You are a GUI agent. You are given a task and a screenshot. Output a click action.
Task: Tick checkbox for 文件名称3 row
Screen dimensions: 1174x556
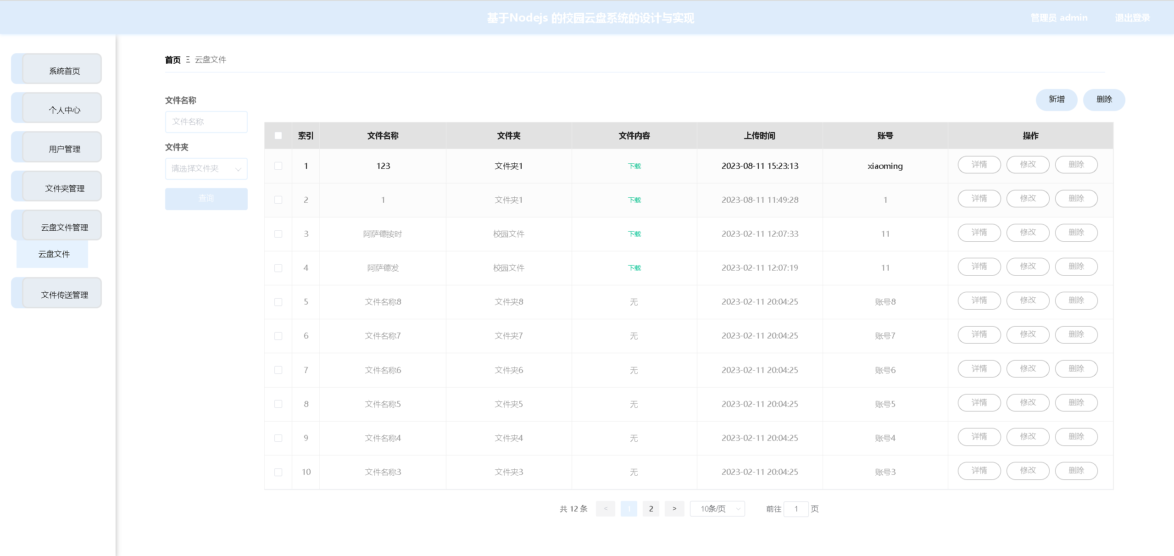(x=278, y=472)
